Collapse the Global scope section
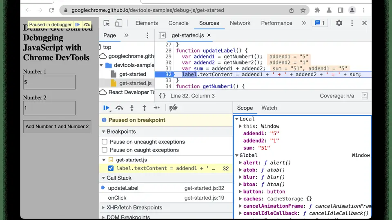This screenshot has width=392, height=220. [x=237, y=155]
